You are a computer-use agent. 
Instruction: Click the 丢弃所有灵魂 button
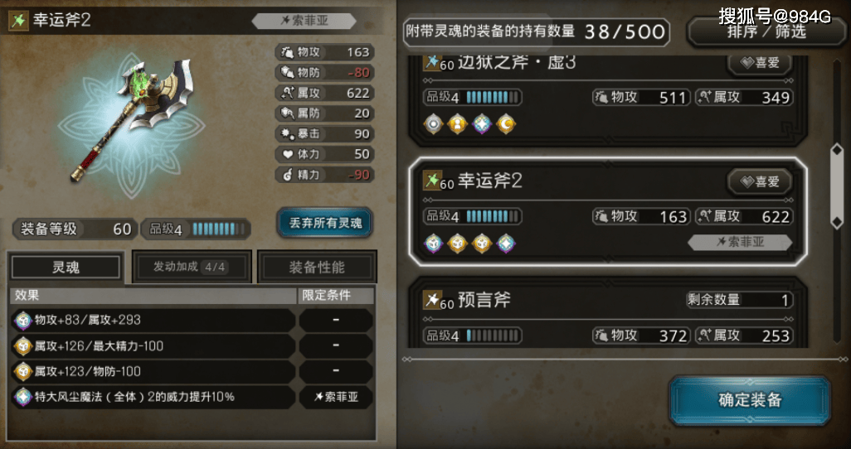(x=325, y=223)
